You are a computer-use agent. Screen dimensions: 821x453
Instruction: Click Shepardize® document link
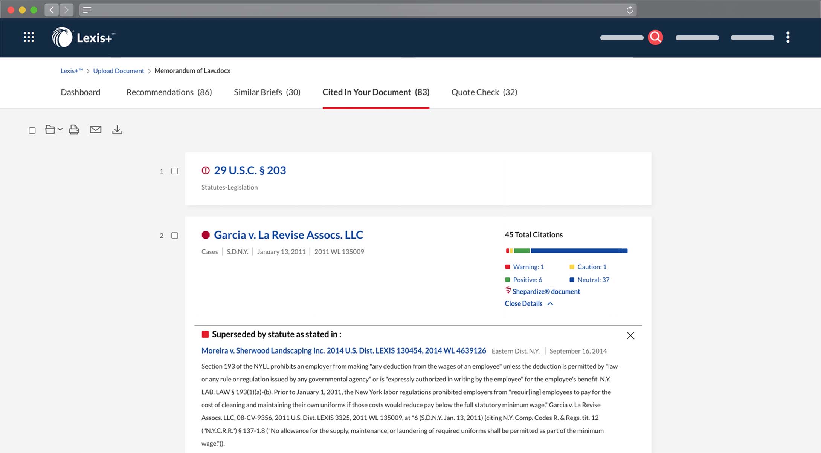pos(546,291)
